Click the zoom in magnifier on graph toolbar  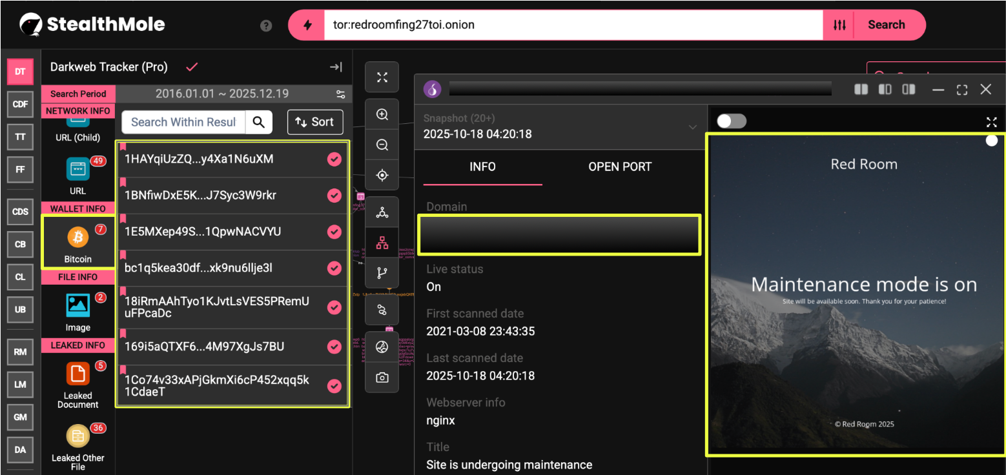[382, 115]
